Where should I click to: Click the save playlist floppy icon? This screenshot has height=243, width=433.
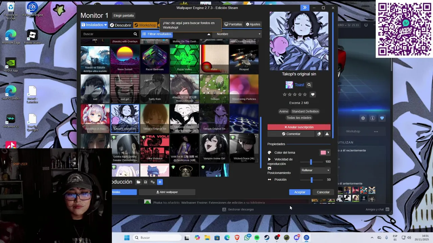click(145, 182)
